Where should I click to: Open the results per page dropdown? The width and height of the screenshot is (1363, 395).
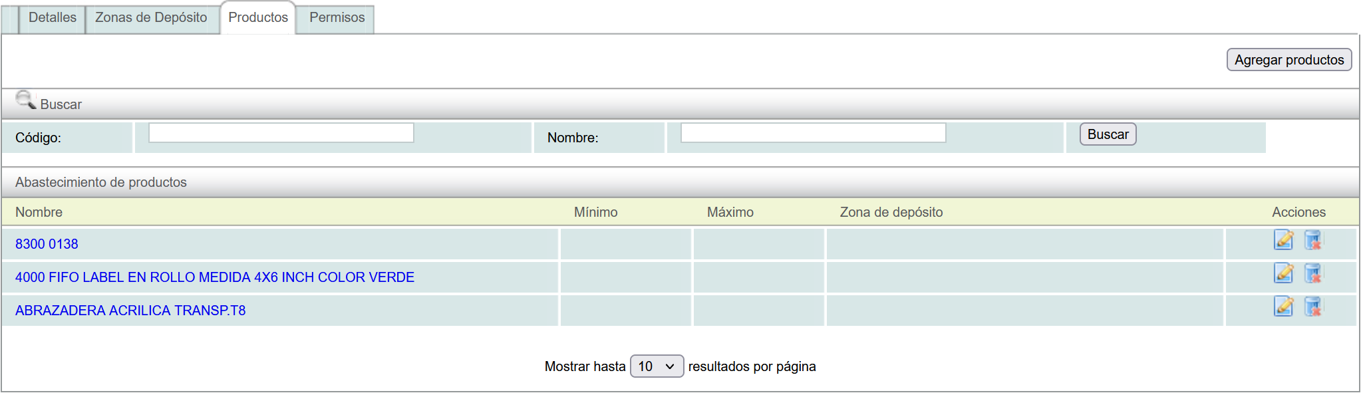click(656, 366)
